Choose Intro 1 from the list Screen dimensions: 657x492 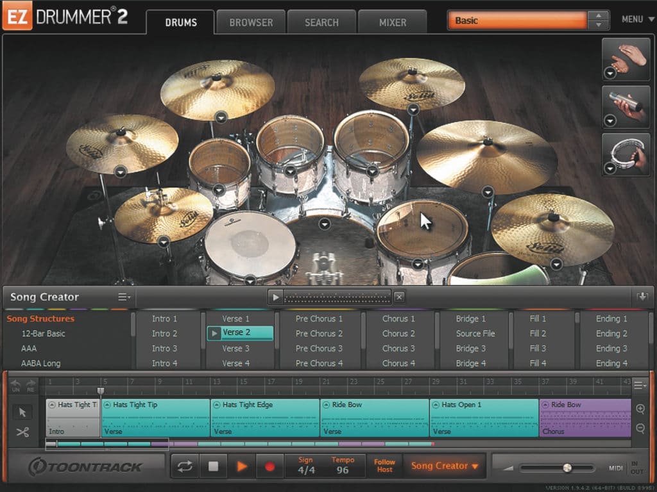point(164,319)
